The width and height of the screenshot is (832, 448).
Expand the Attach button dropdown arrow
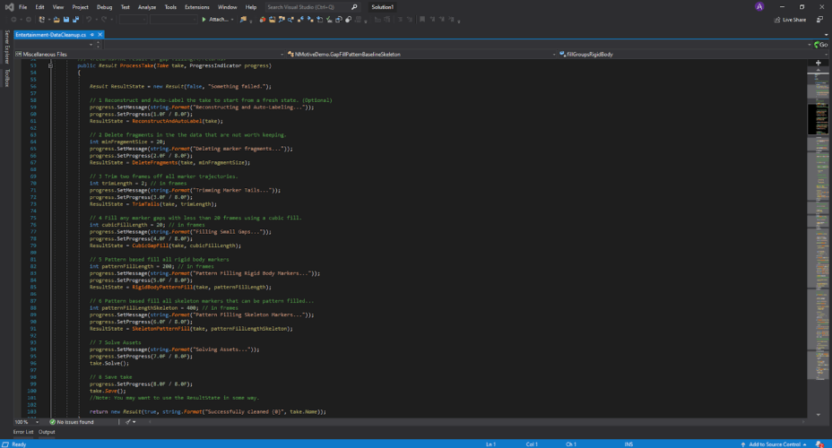(232, 20)
